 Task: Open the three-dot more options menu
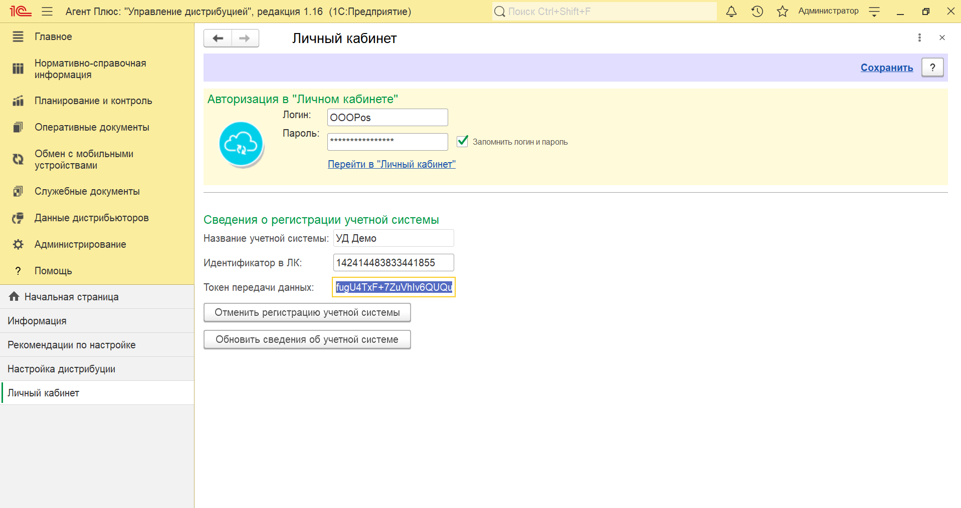coord(919,38)
